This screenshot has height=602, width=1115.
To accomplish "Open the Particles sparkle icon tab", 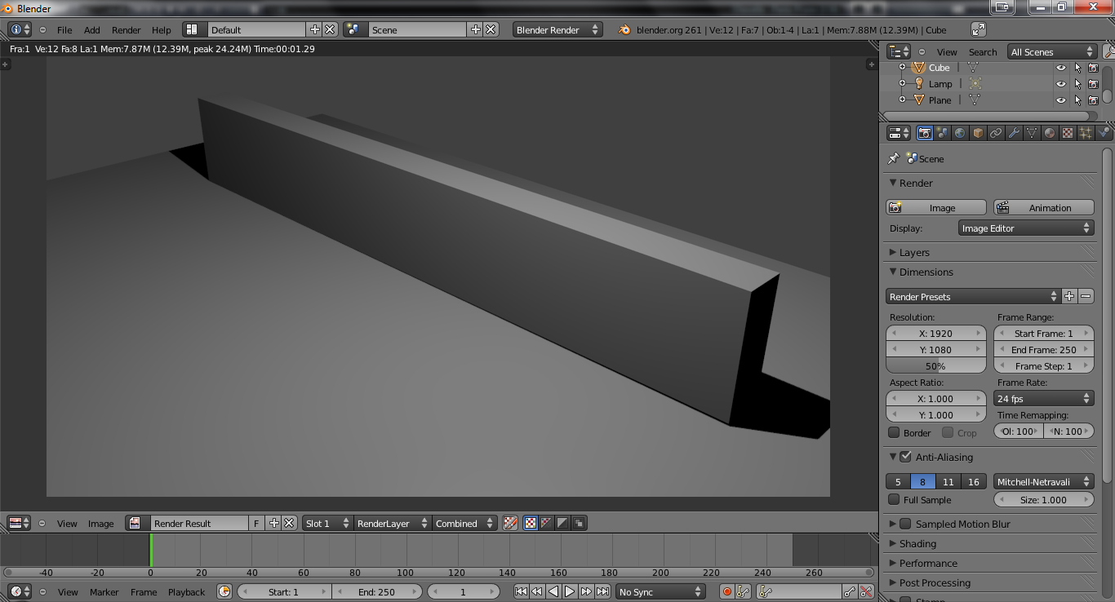I will [x=1085, y=133].
